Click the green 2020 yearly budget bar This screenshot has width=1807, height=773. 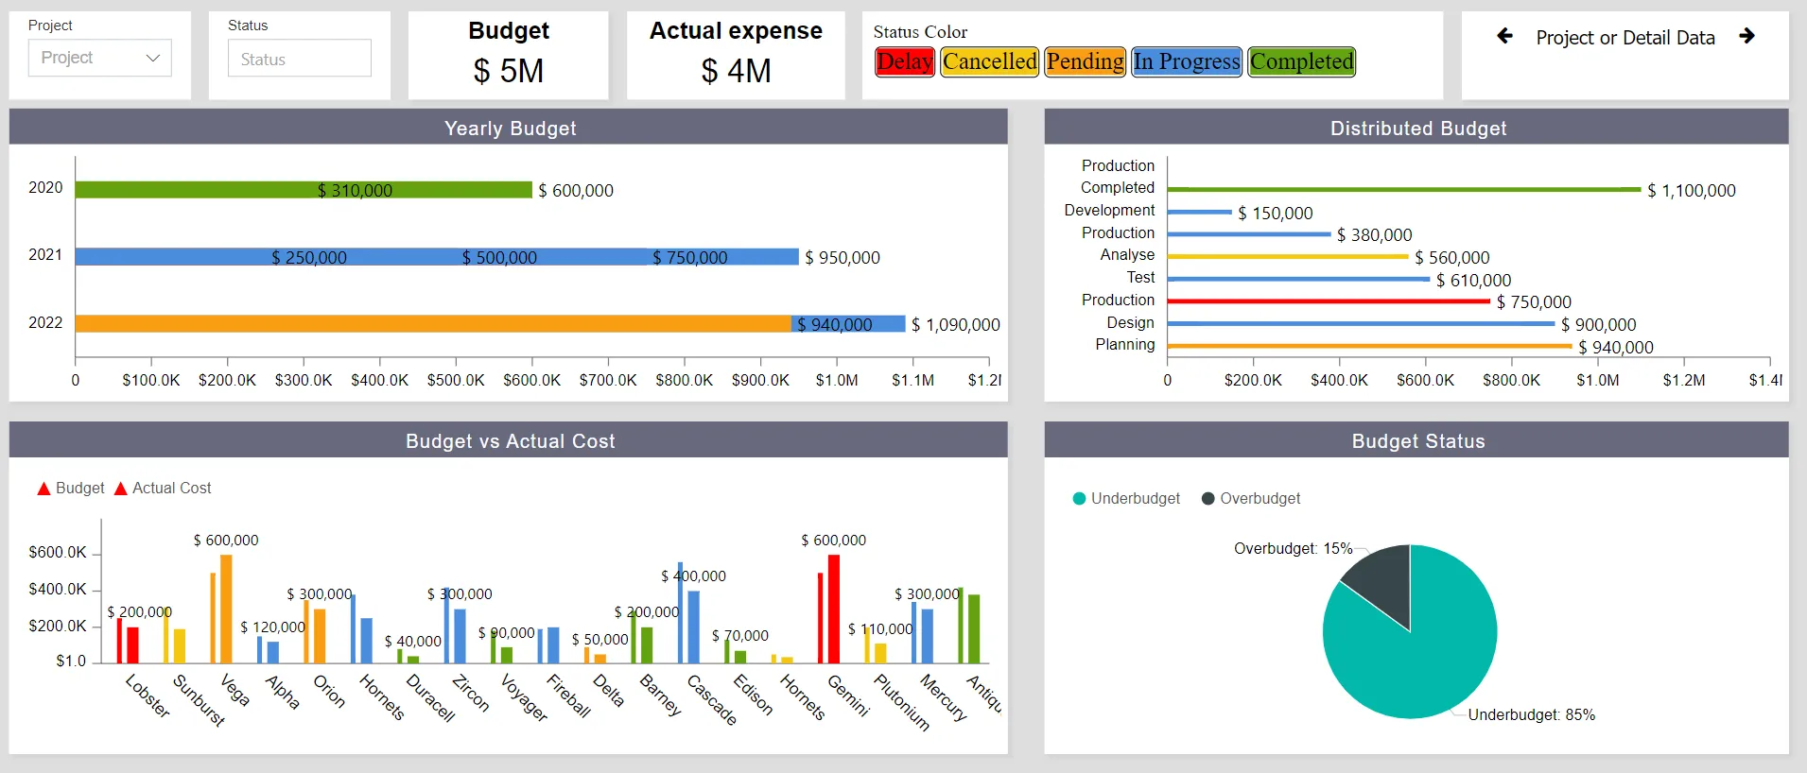[304, 190]
